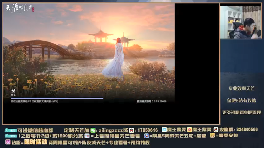
Task: Click the 修复 repair tools icon
Action: (13, 93)
